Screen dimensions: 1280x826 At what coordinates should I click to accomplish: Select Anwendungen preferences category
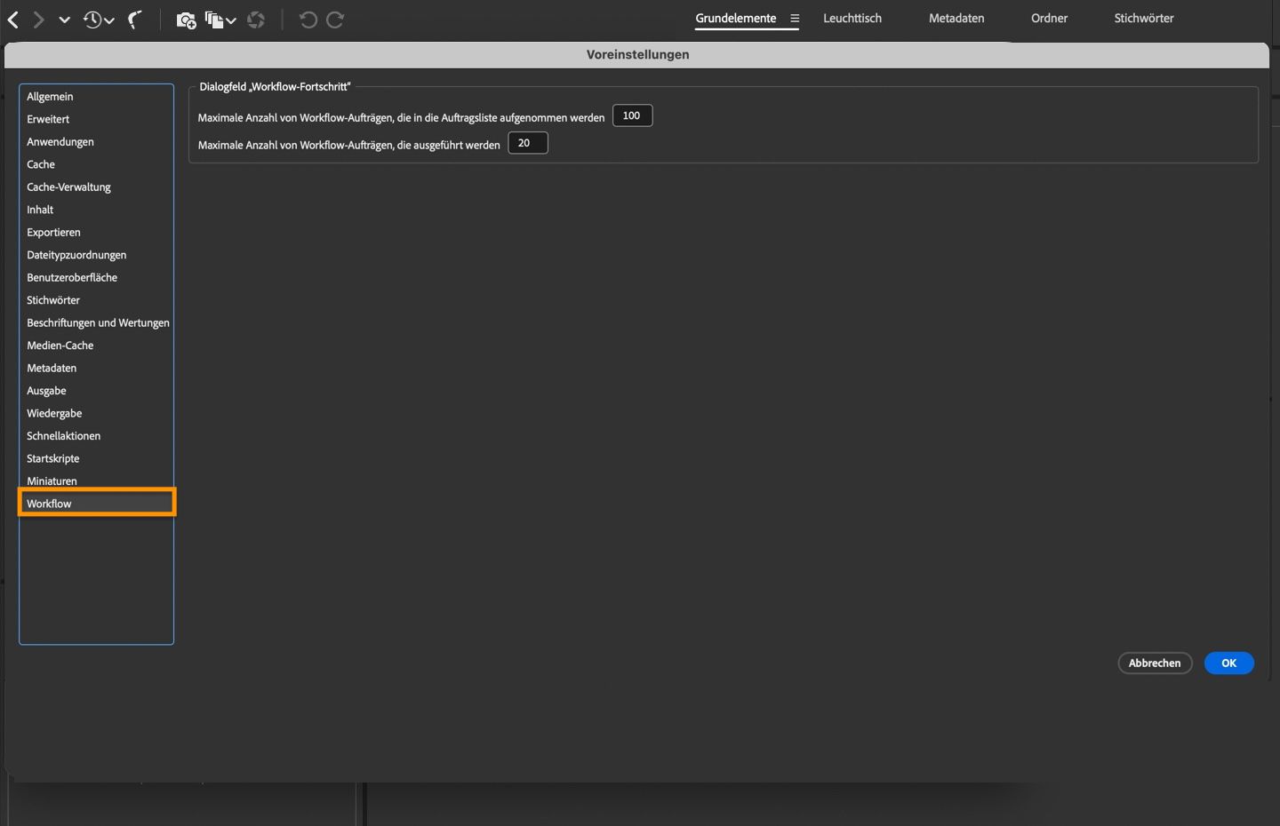coord(96,142)
